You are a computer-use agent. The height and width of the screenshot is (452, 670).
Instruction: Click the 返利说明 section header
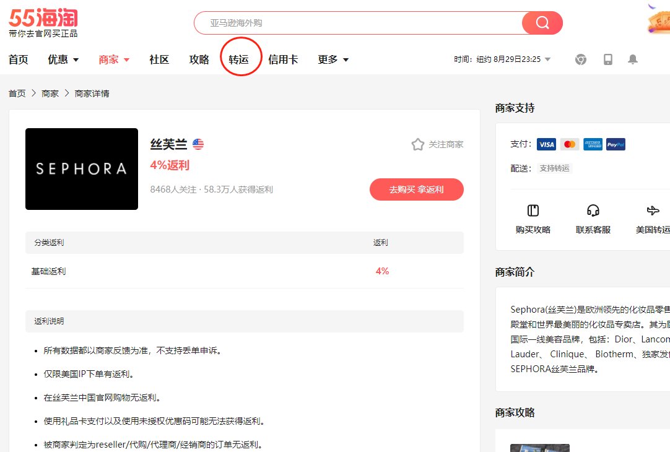[245, 321]
